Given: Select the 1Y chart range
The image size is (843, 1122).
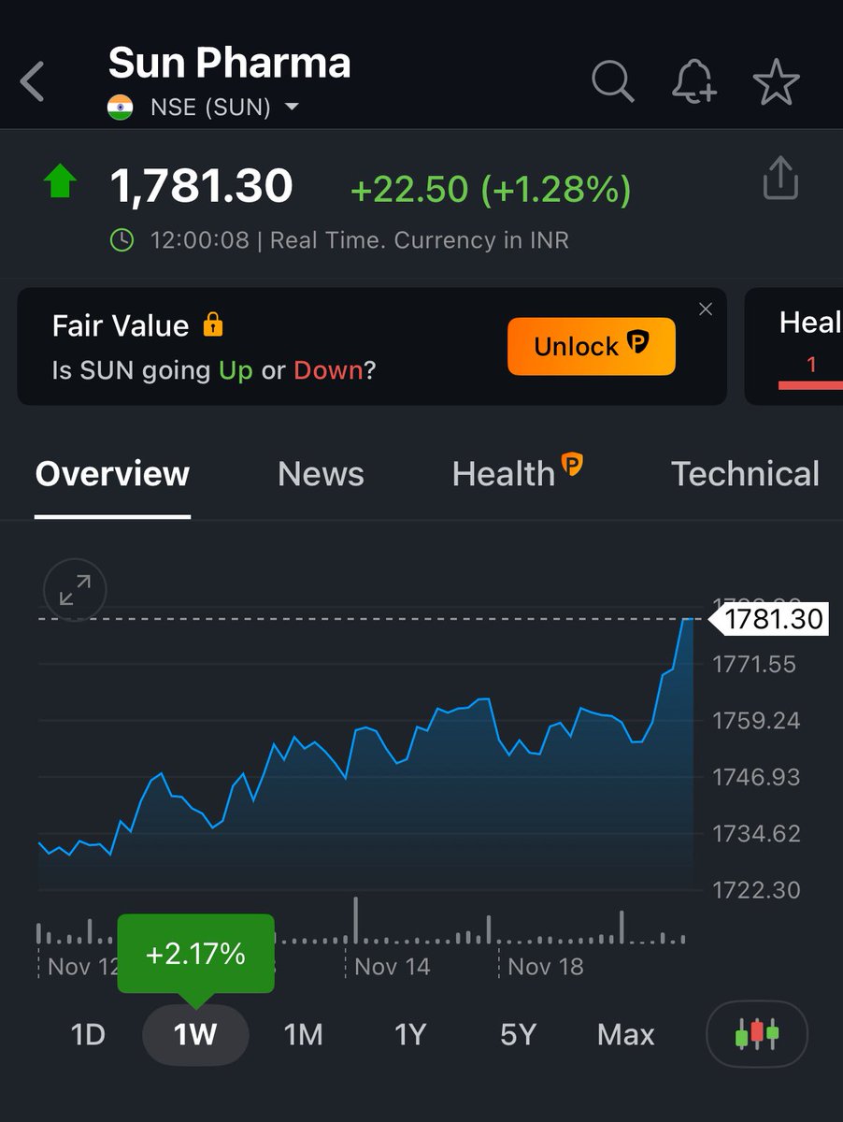Looking at the screenshot, I should pos(410,1035).
